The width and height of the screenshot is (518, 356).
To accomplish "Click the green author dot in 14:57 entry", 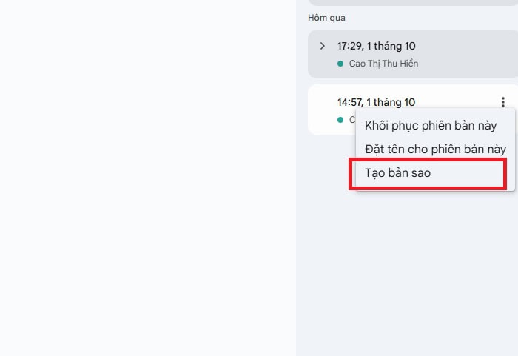I will coord(340,120).
